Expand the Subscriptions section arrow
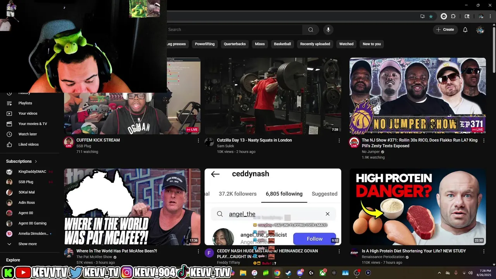Image resolution: width=496 pixels, height=279 pixels. pos(36,161)
